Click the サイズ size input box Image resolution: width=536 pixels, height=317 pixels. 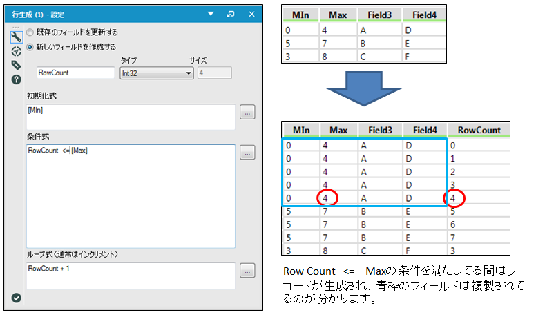click(214, 73)
